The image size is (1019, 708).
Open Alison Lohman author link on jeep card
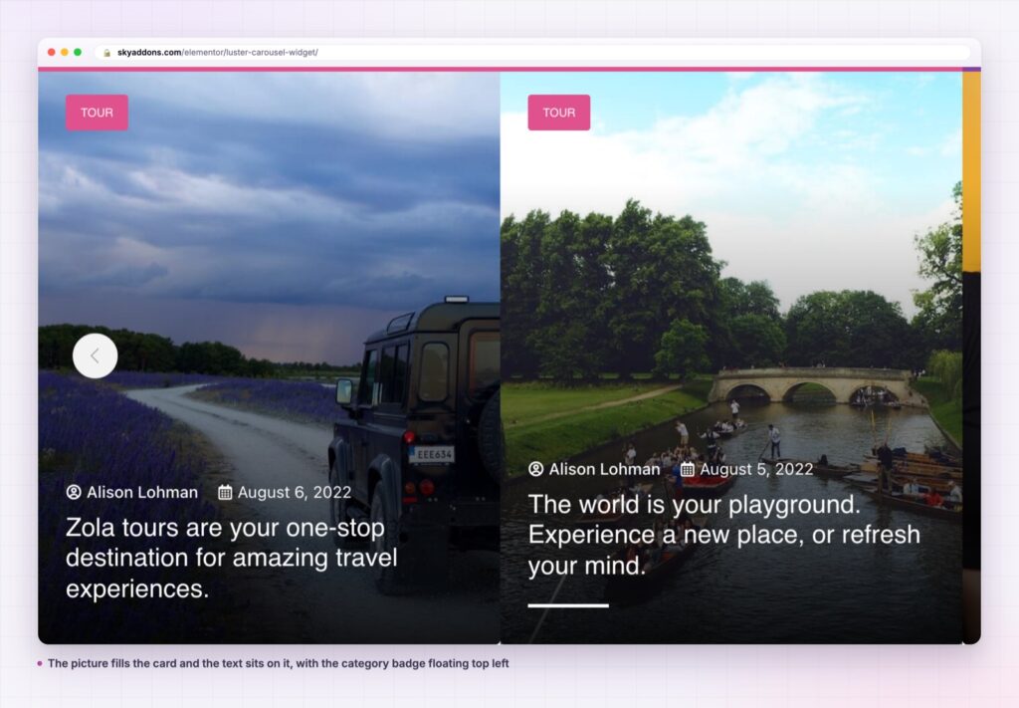click(142, 492)
